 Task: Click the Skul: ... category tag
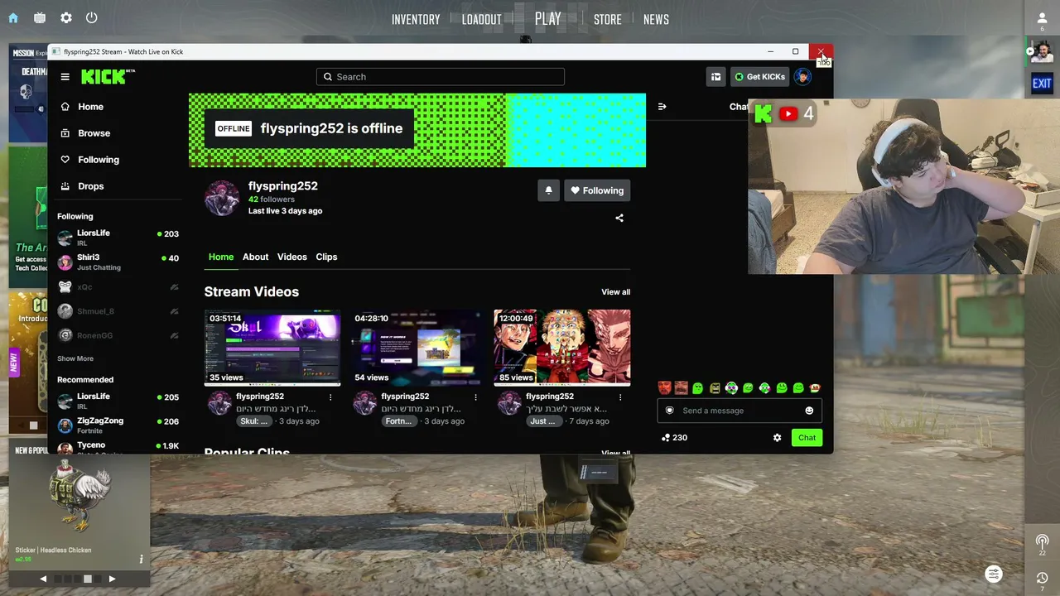253,421
